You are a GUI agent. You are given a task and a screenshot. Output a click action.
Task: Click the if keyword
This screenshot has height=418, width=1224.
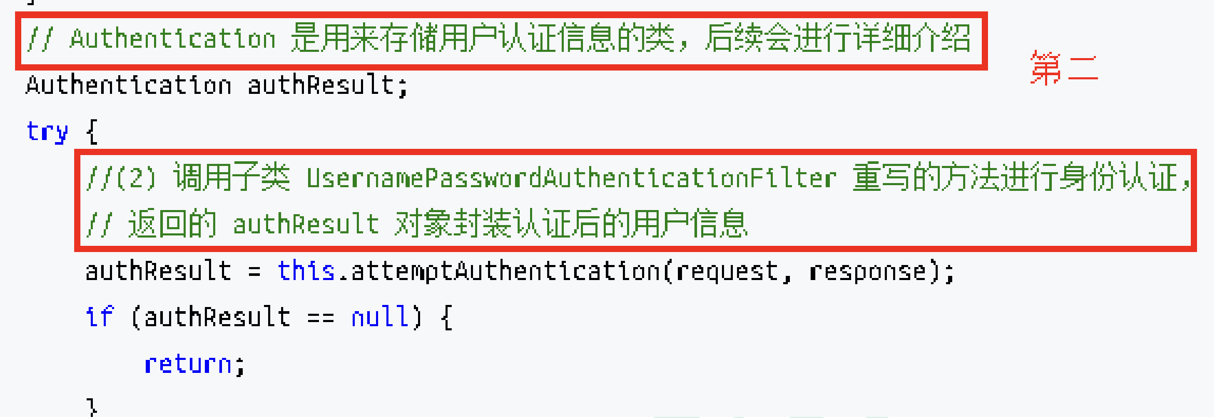[100, 316]
